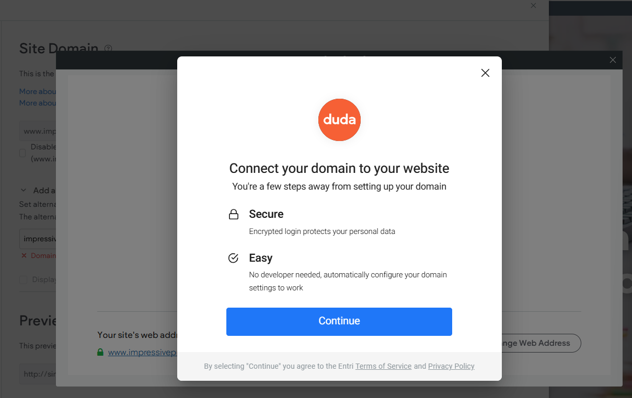Close the dark-header dialog behind the modal
The image size is (632, 398).
click(x=613, y=60)
